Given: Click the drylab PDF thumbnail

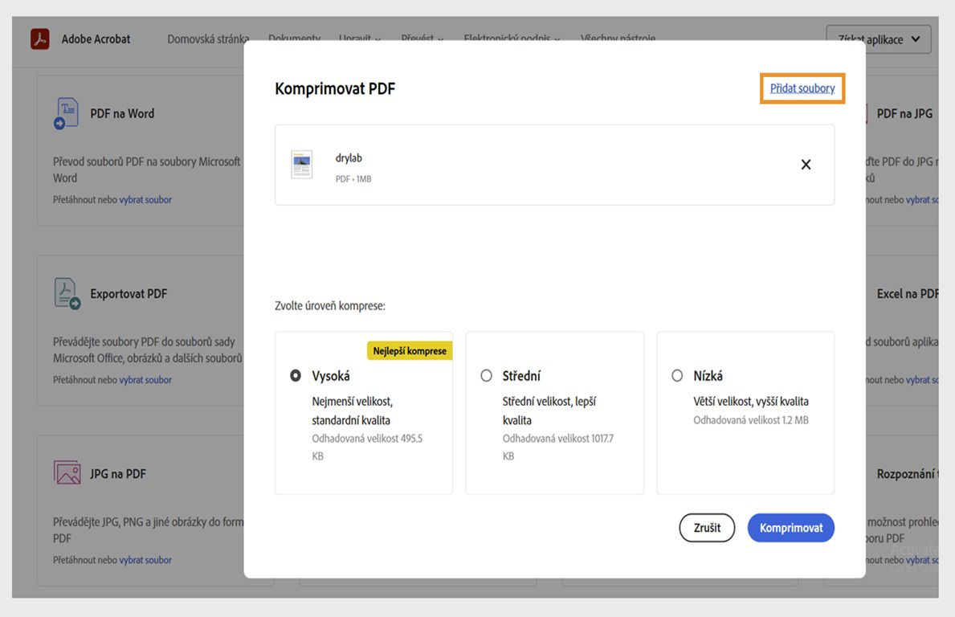Looking at the screenshot, I should (x=301, y=164).
